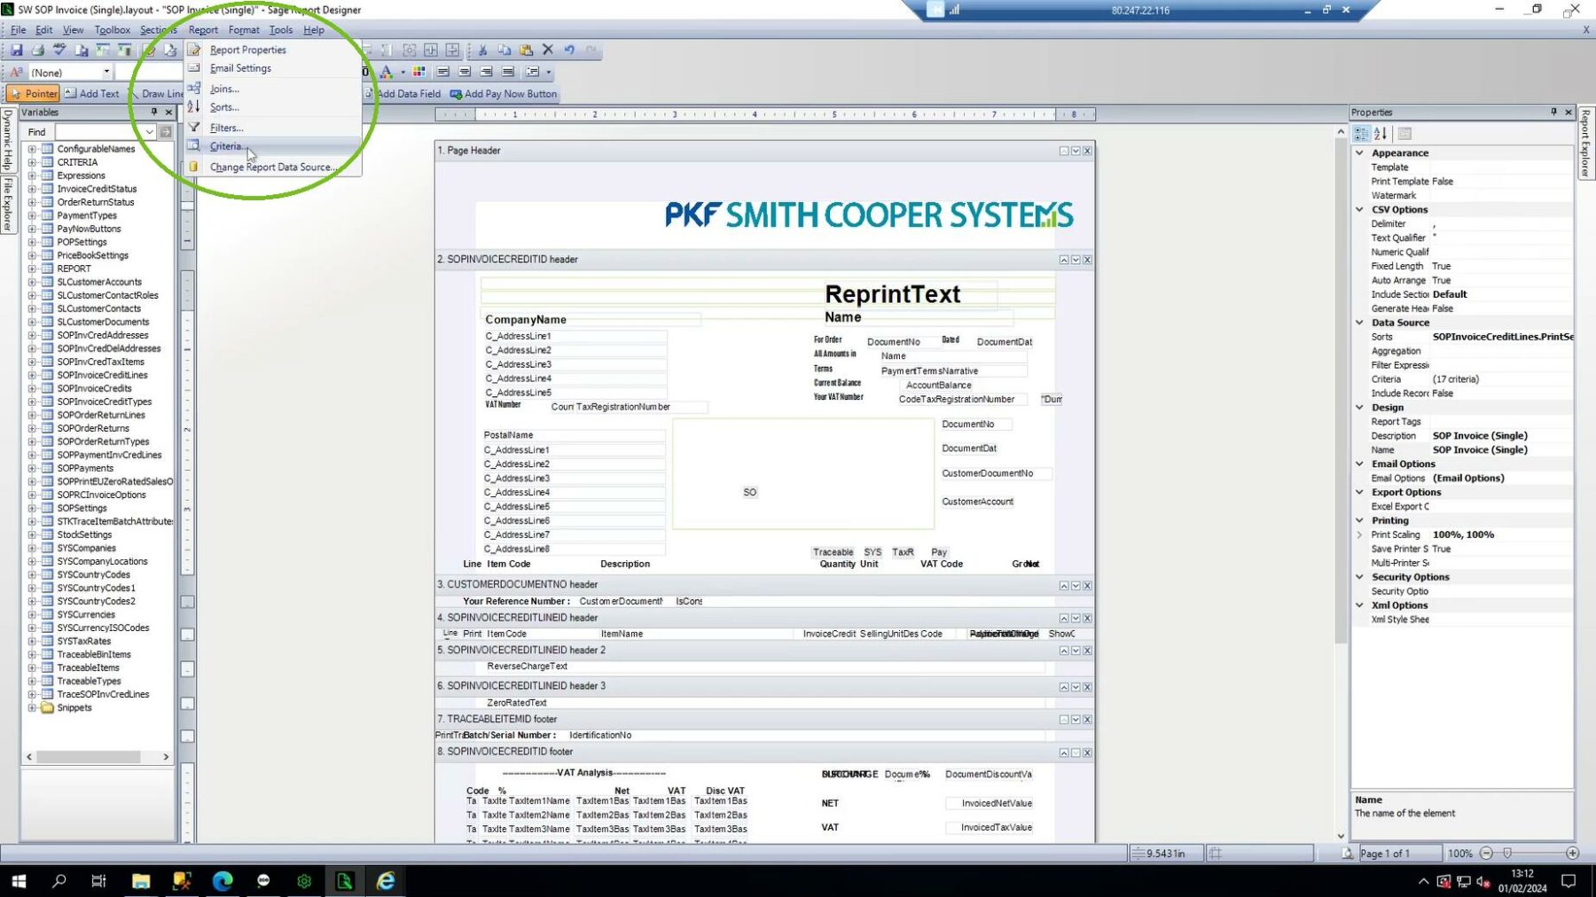Click the Copy icon in toolbar
This screenshot has width=1596, height=897.
click(505, 51)
